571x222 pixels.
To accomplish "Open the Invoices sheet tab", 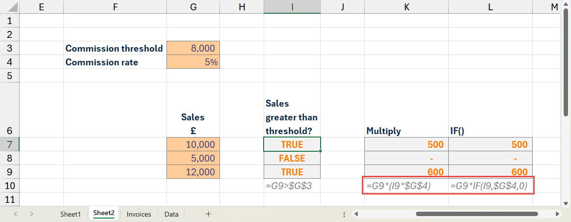I will (138, 214).
